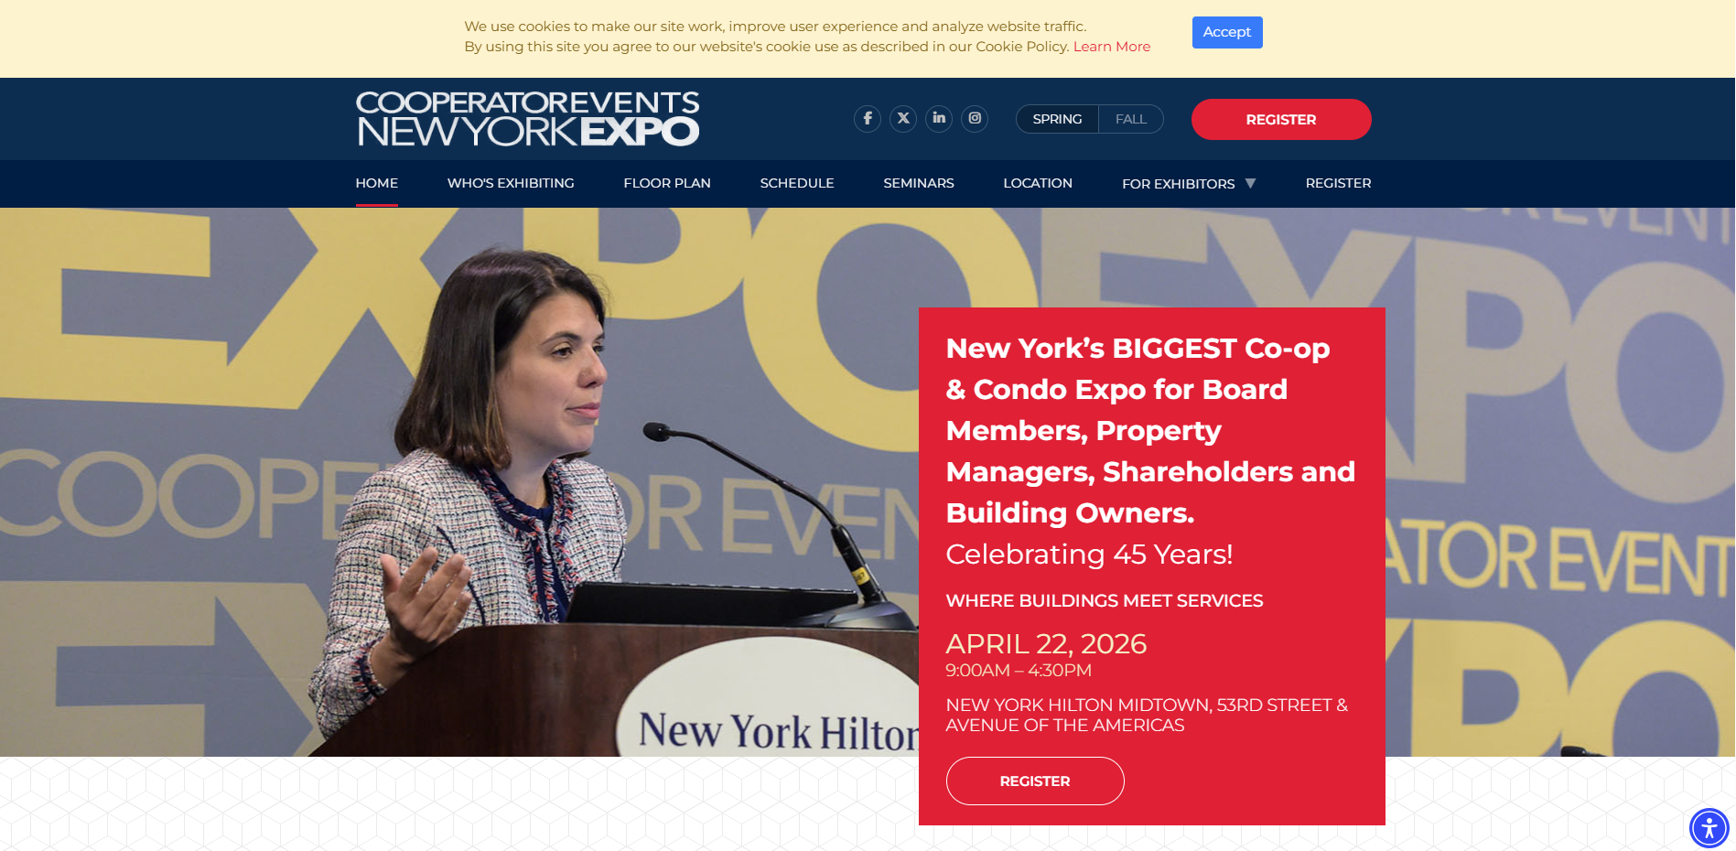Screen dimensions: 1736x851
Task: Switch to the FALL event toggle
Action: [1131, 119]
